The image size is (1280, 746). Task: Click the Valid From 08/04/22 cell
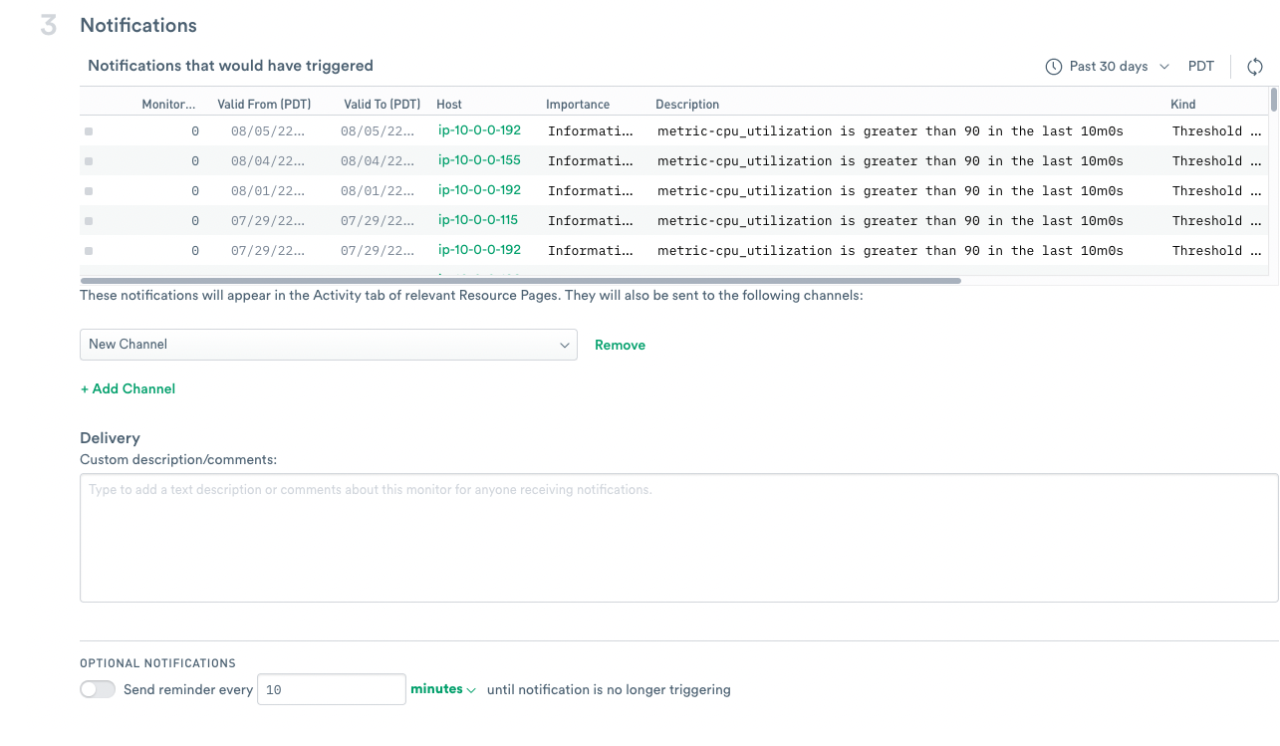(x=268, y=161)
